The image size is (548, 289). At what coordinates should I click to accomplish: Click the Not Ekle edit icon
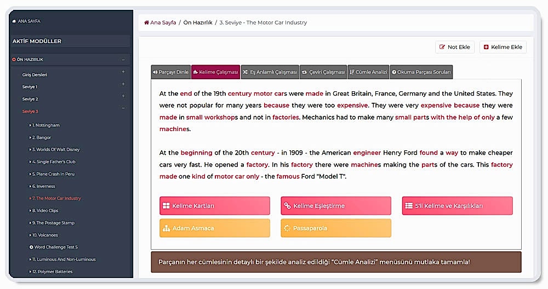coord(442,47)
